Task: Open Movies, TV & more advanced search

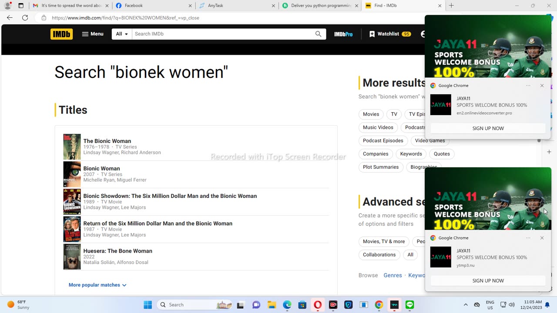Action: click(x=384, y=242)
